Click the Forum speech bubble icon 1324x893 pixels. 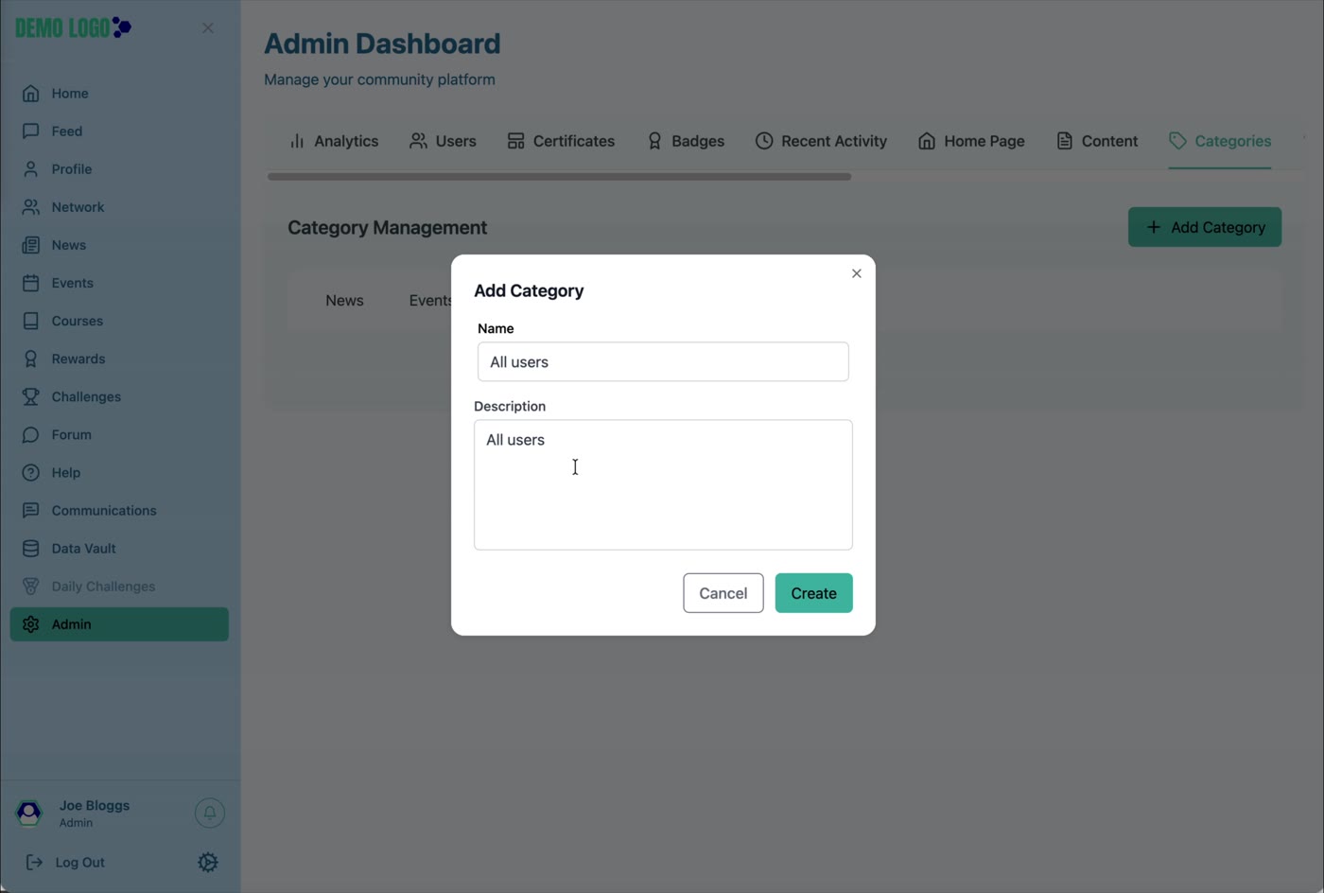point(31,434)
